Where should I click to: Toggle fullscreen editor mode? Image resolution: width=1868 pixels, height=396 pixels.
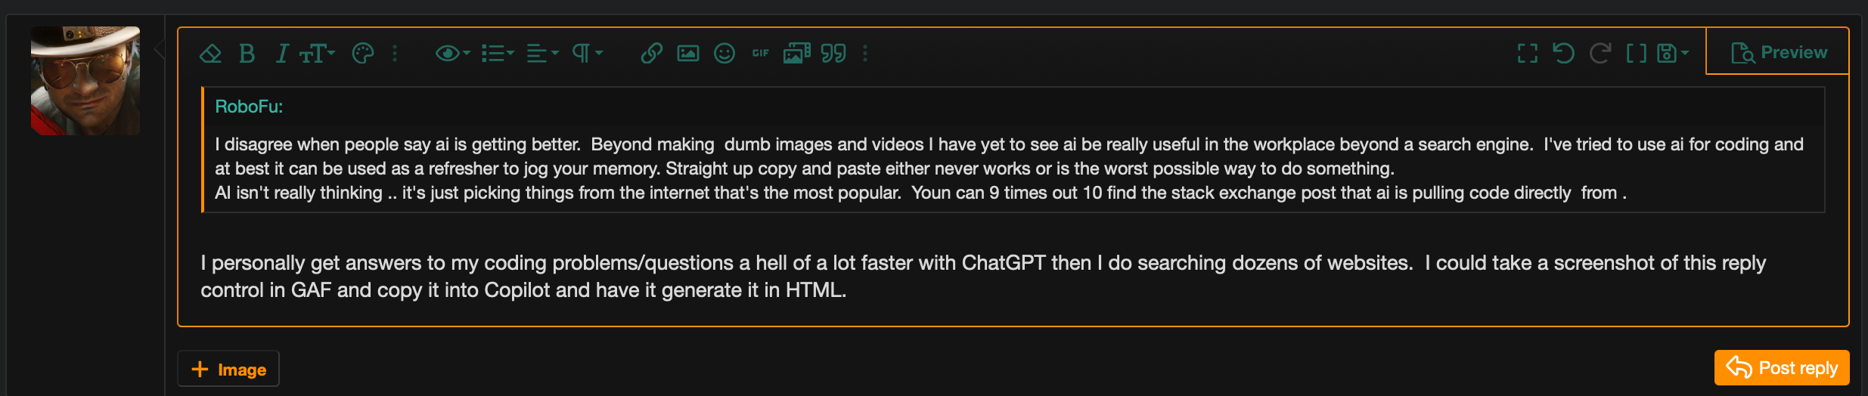[1528, 54]
